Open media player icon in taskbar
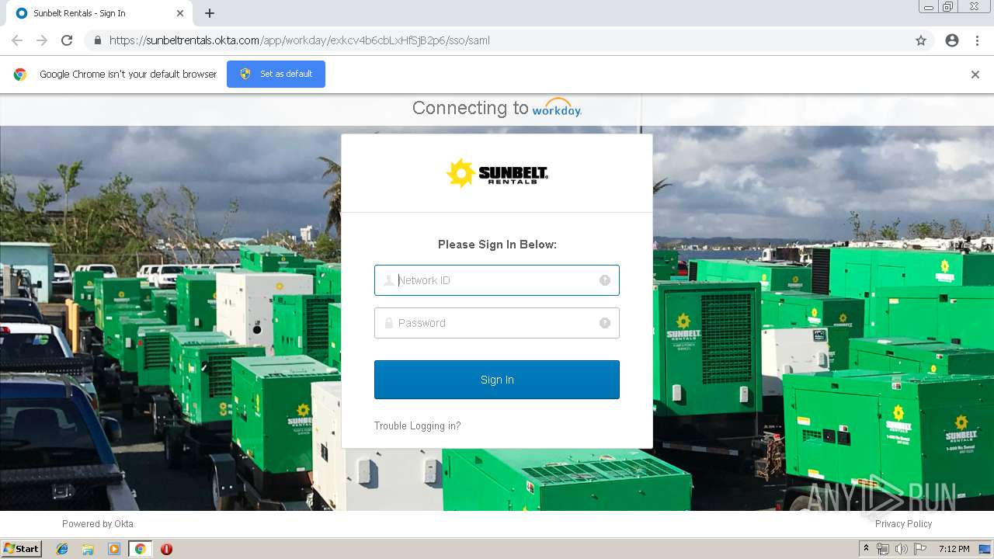 pos(114,549)
